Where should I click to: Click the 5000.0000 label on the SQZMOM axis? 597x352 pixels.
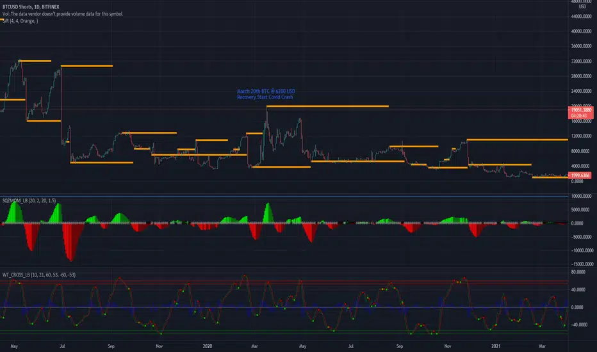(580, 210)
